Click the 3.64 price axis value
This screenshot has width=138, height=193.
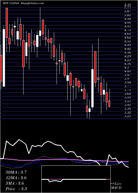tap(128, 94)
